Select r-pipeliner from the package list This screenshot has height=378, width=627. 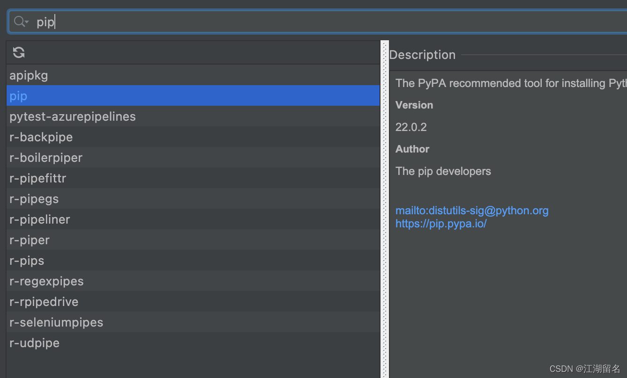click(x=40, y=219)
